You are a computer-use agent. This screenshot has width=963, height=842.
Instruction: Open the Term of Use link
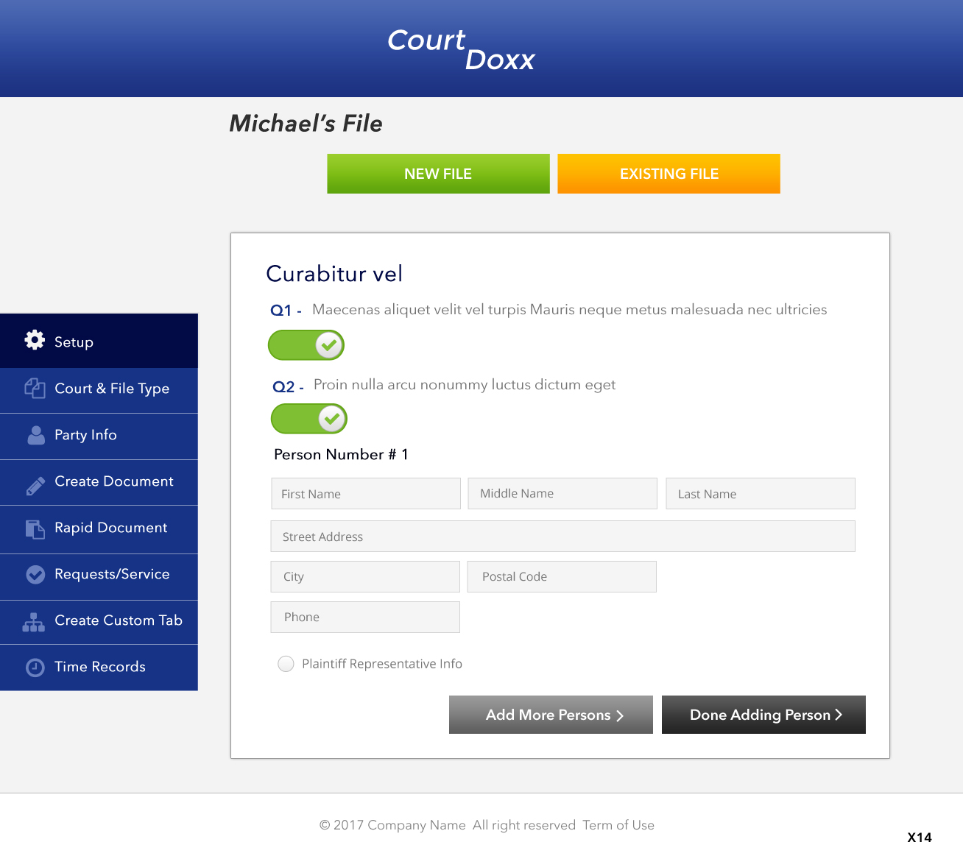point(618,825)
